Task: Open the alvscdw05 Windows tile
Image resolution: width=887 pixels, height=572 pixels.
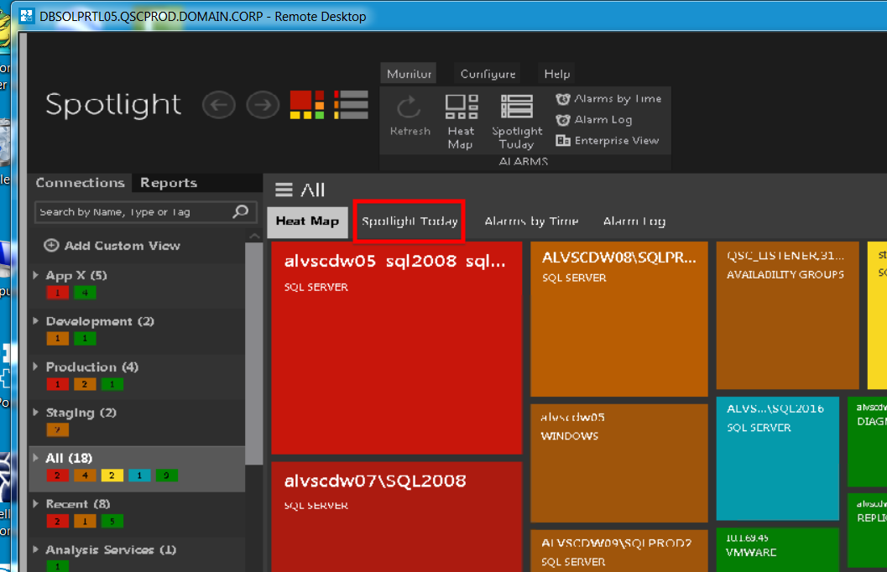Action: point(618,463)
